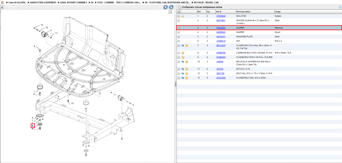
Task: Navigate to 5130 - COMBINE - TIER 2 breadcrumb
Action: [x=119, y=2]
